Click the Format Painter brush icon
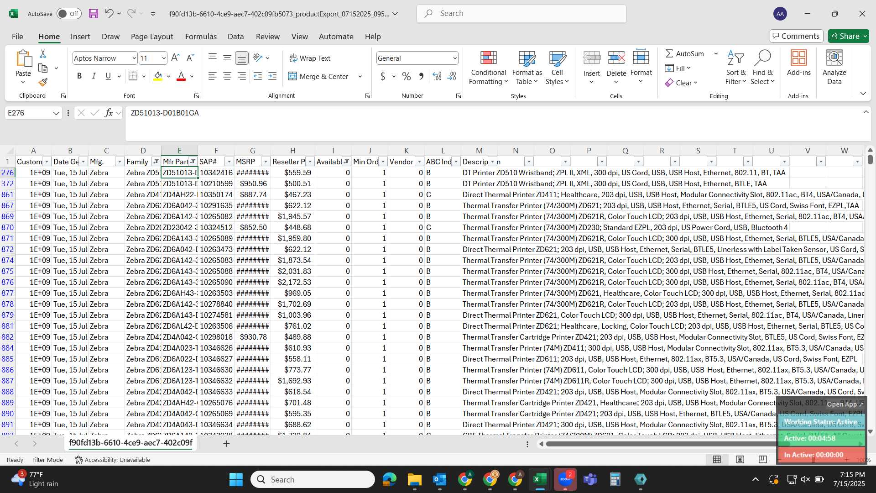The height and width of the screenshot is (493, 876). 43,83
